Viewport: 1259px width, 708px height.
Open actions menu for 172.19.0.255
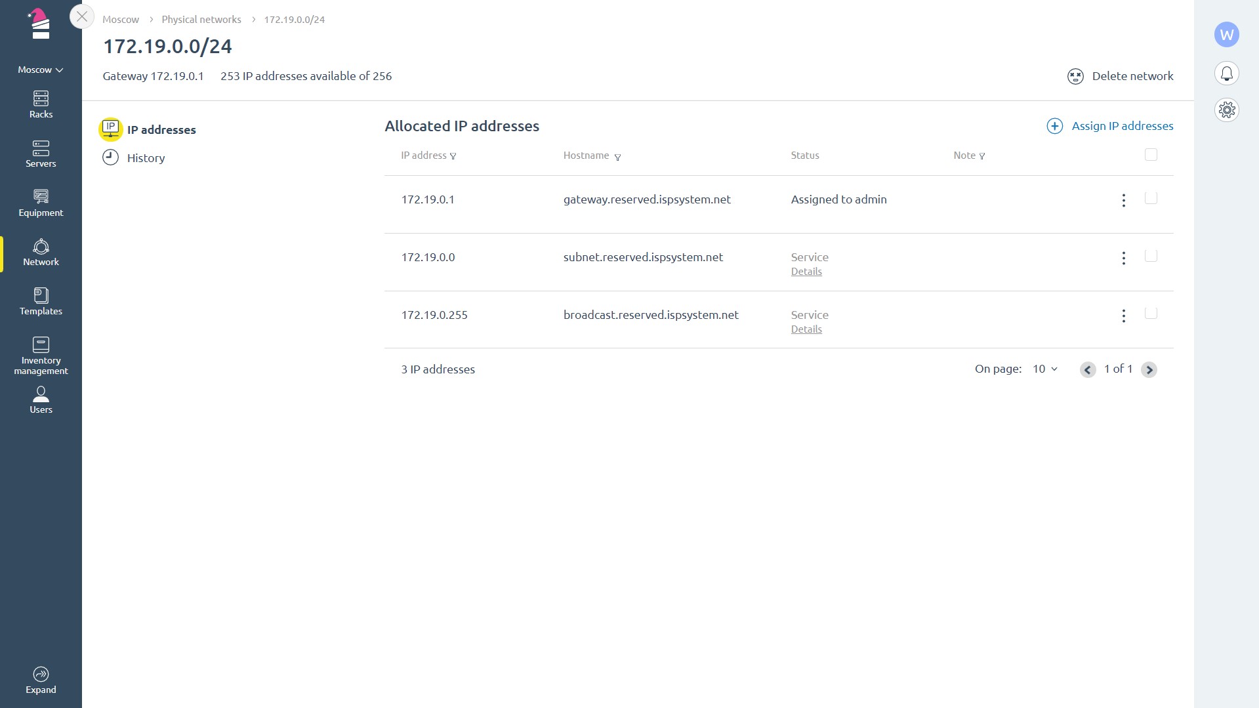1123,316
